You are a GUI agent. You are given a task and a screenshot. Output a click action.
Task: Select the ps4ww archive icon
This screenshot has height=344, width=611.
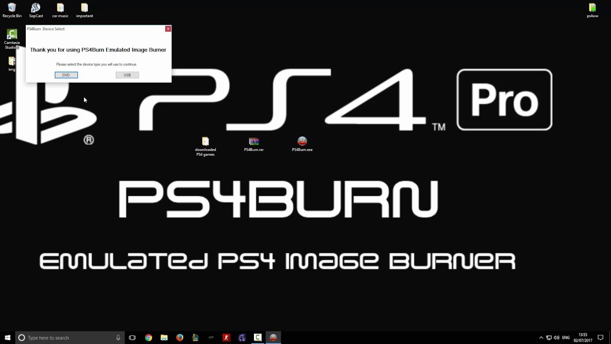click(x=592, y=11)
